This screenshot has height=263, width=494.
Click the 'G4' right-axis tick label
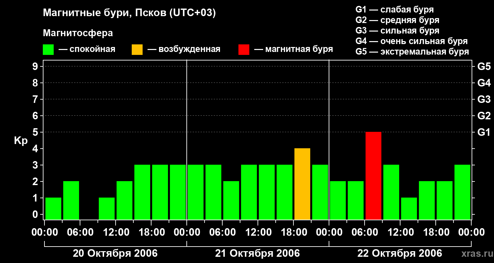484,83
